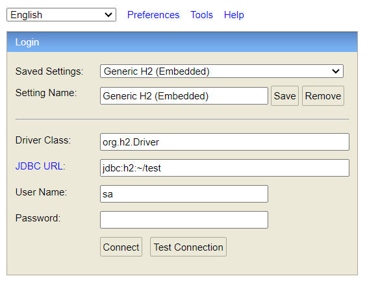Viewport: 391px width, 287px height.
Task: Click the Driver Class label text
Action: click(43, 140)
